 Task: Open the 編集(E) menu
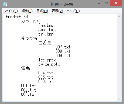[27, 11]
